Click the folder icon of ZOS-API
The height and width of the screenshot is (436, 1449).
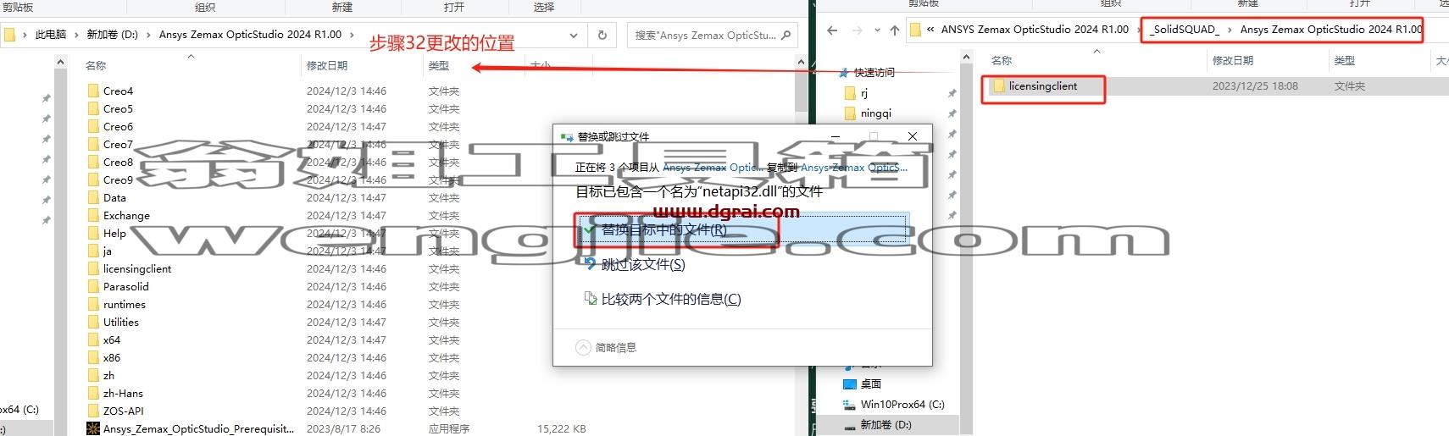coord(94,411)
